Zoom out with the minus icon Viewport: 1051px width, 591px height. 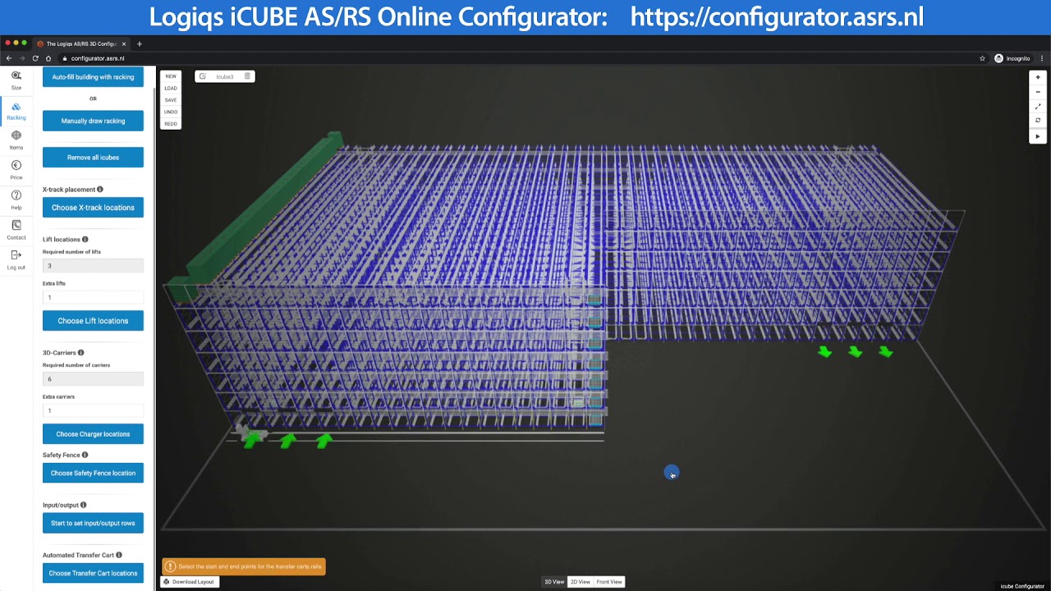click(1038, 92)
